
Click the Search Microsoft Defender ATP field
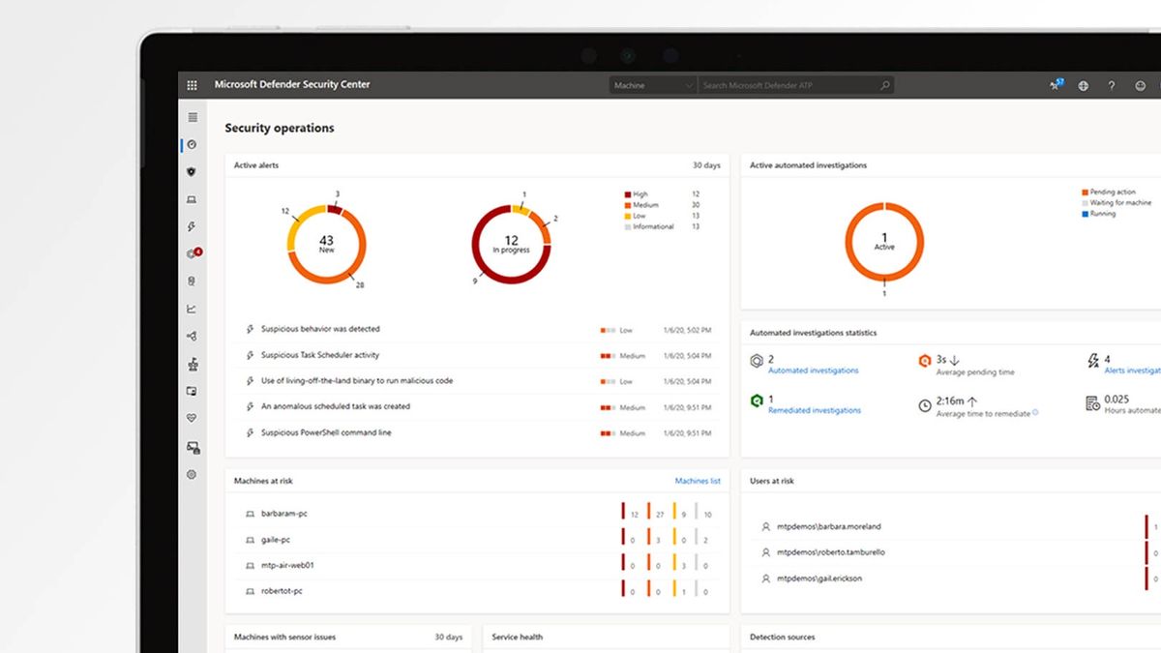pyautogui.click(x=789, y=85)
